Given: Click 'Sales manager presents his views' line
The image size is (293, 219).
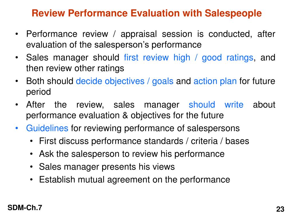Looking at the screenshot, I should (x=107, y=167).
